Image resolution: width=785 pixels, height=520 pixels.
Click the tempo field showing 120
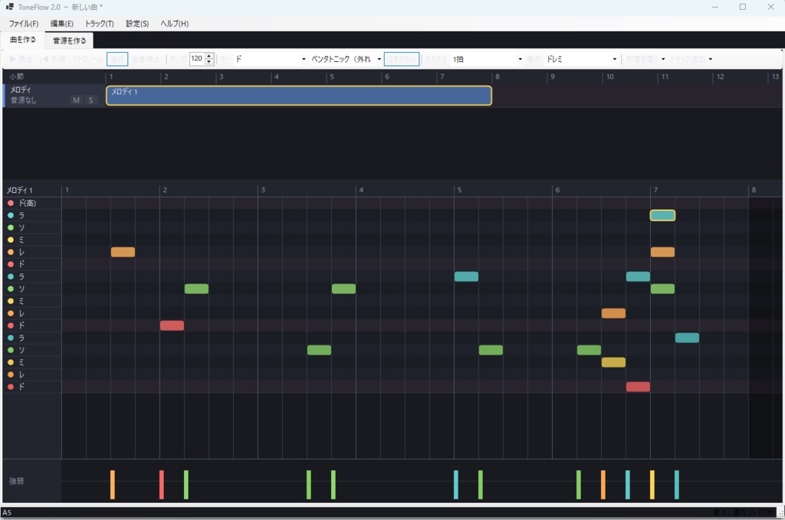pos(197,58)
